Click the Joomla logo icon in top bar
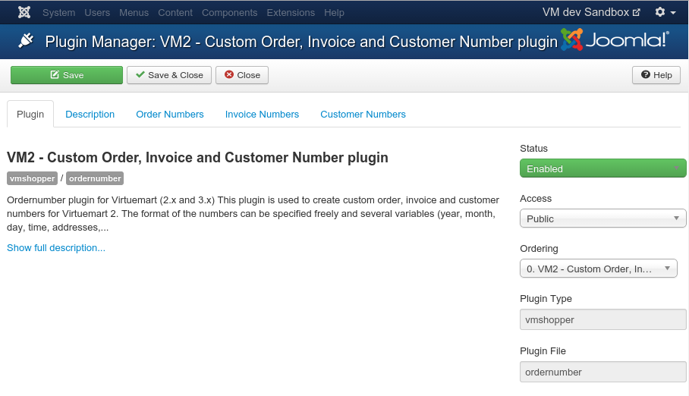689x396 pixels. pyautogui.click(x=24, y=13)
